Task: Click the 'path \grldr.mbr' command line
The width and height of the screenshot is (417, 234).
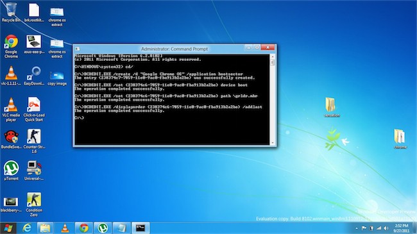Action: pyautogui.click(x=166, y=96)
